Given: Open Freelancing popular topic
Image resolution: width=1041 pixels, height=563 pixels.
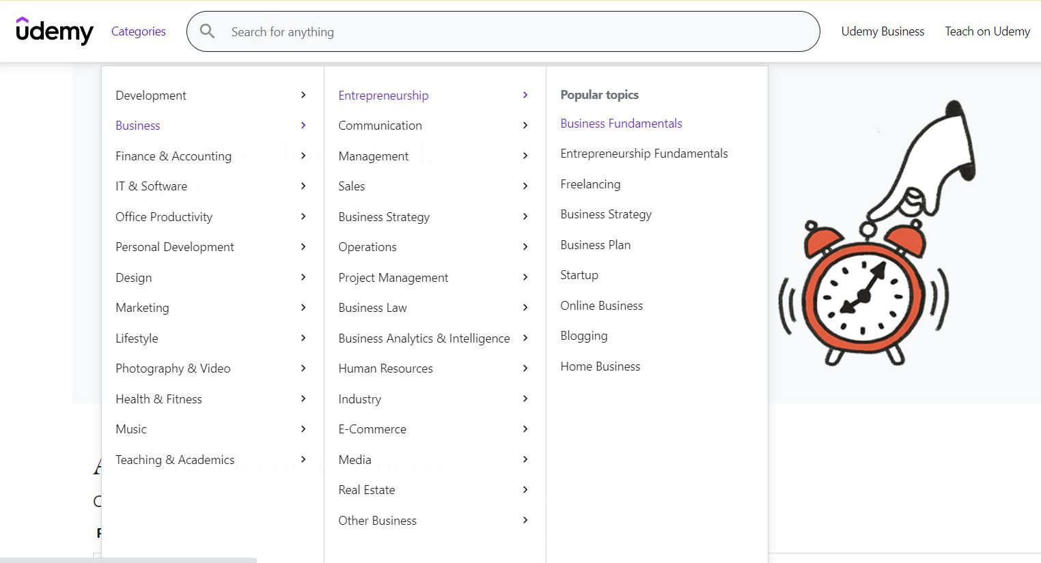Looking at the screenshot, I should pyautogui.click(x=590, y=184).
